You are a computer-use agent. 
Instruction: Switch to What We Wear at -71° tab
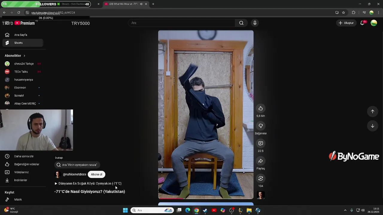[x=123, y=4]
